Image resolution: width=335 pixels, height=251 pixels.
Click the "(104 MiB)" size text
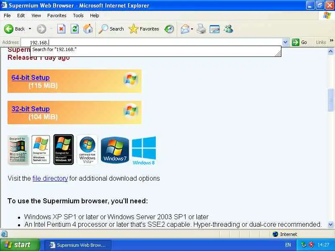[43, 117]
